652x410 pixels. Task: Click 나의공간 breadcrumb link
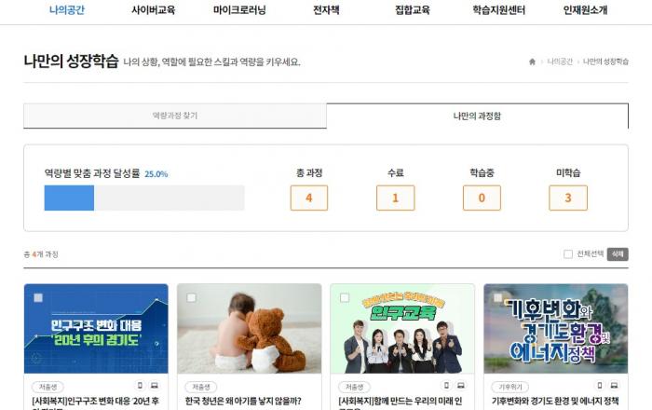(x=560, y=61)
